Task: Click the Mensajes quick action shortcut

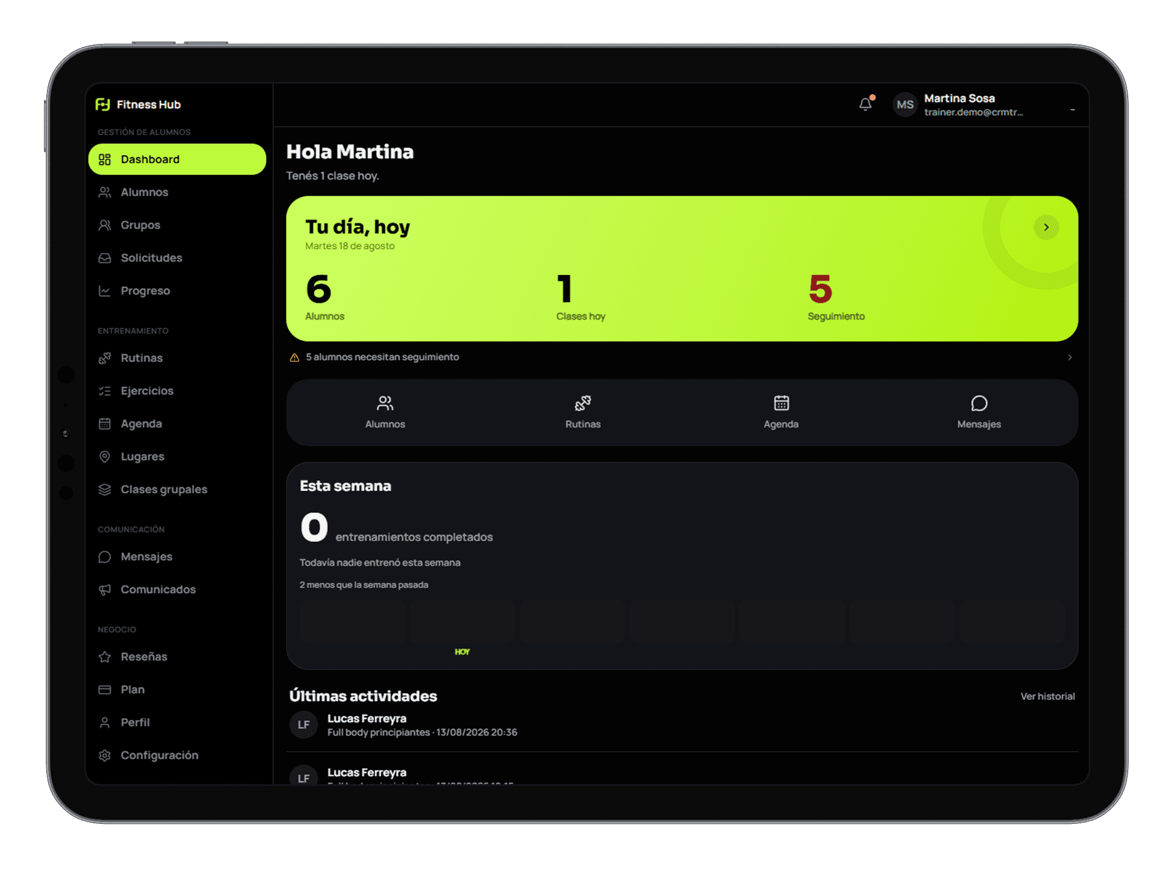Action: (979, 412)
